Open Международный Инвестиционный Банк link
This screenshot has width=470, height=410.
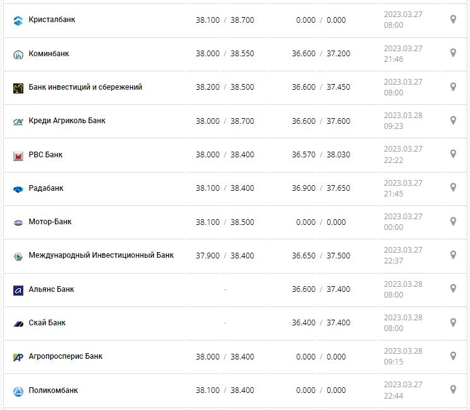[101, 255]
